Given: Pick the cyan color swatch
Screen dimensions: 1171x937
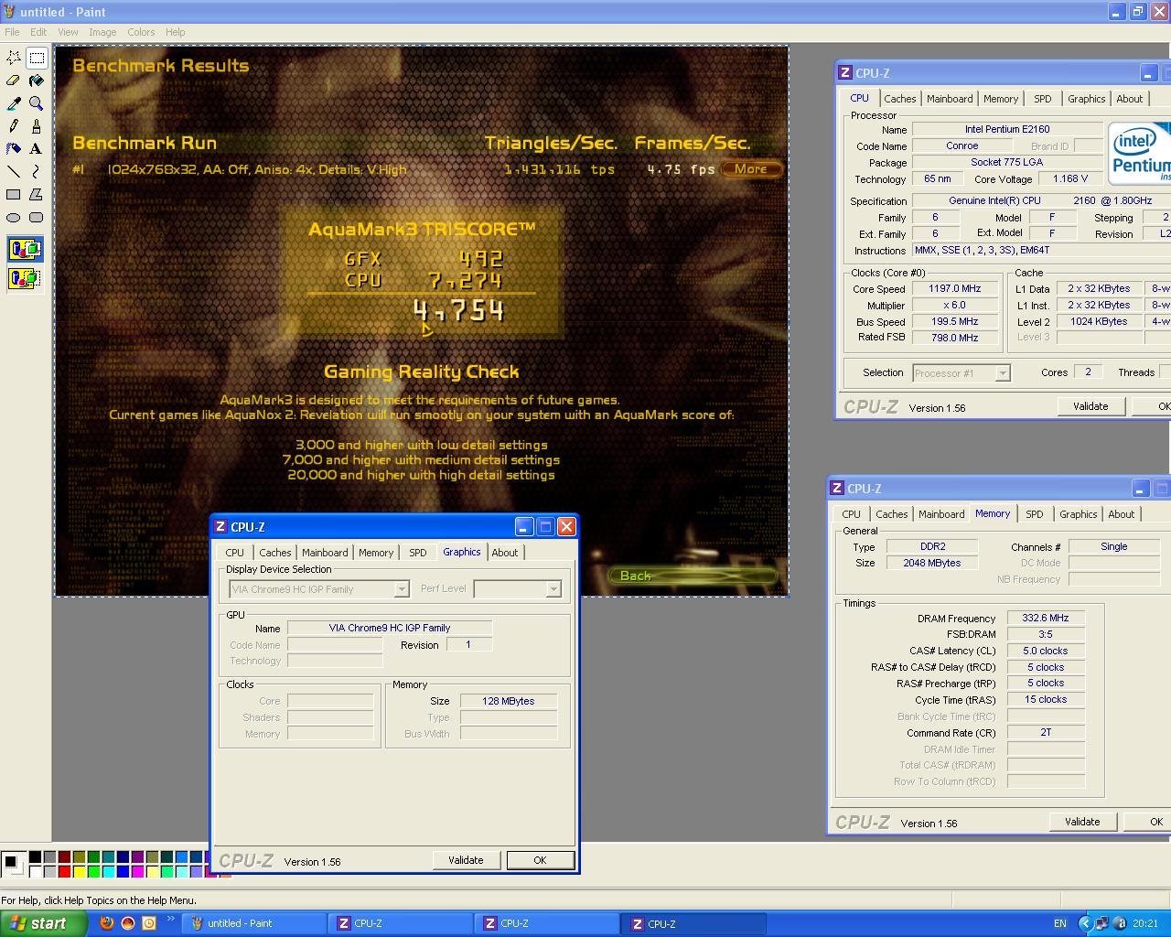Looking at the screenshot, I should (x=108, y=871).
